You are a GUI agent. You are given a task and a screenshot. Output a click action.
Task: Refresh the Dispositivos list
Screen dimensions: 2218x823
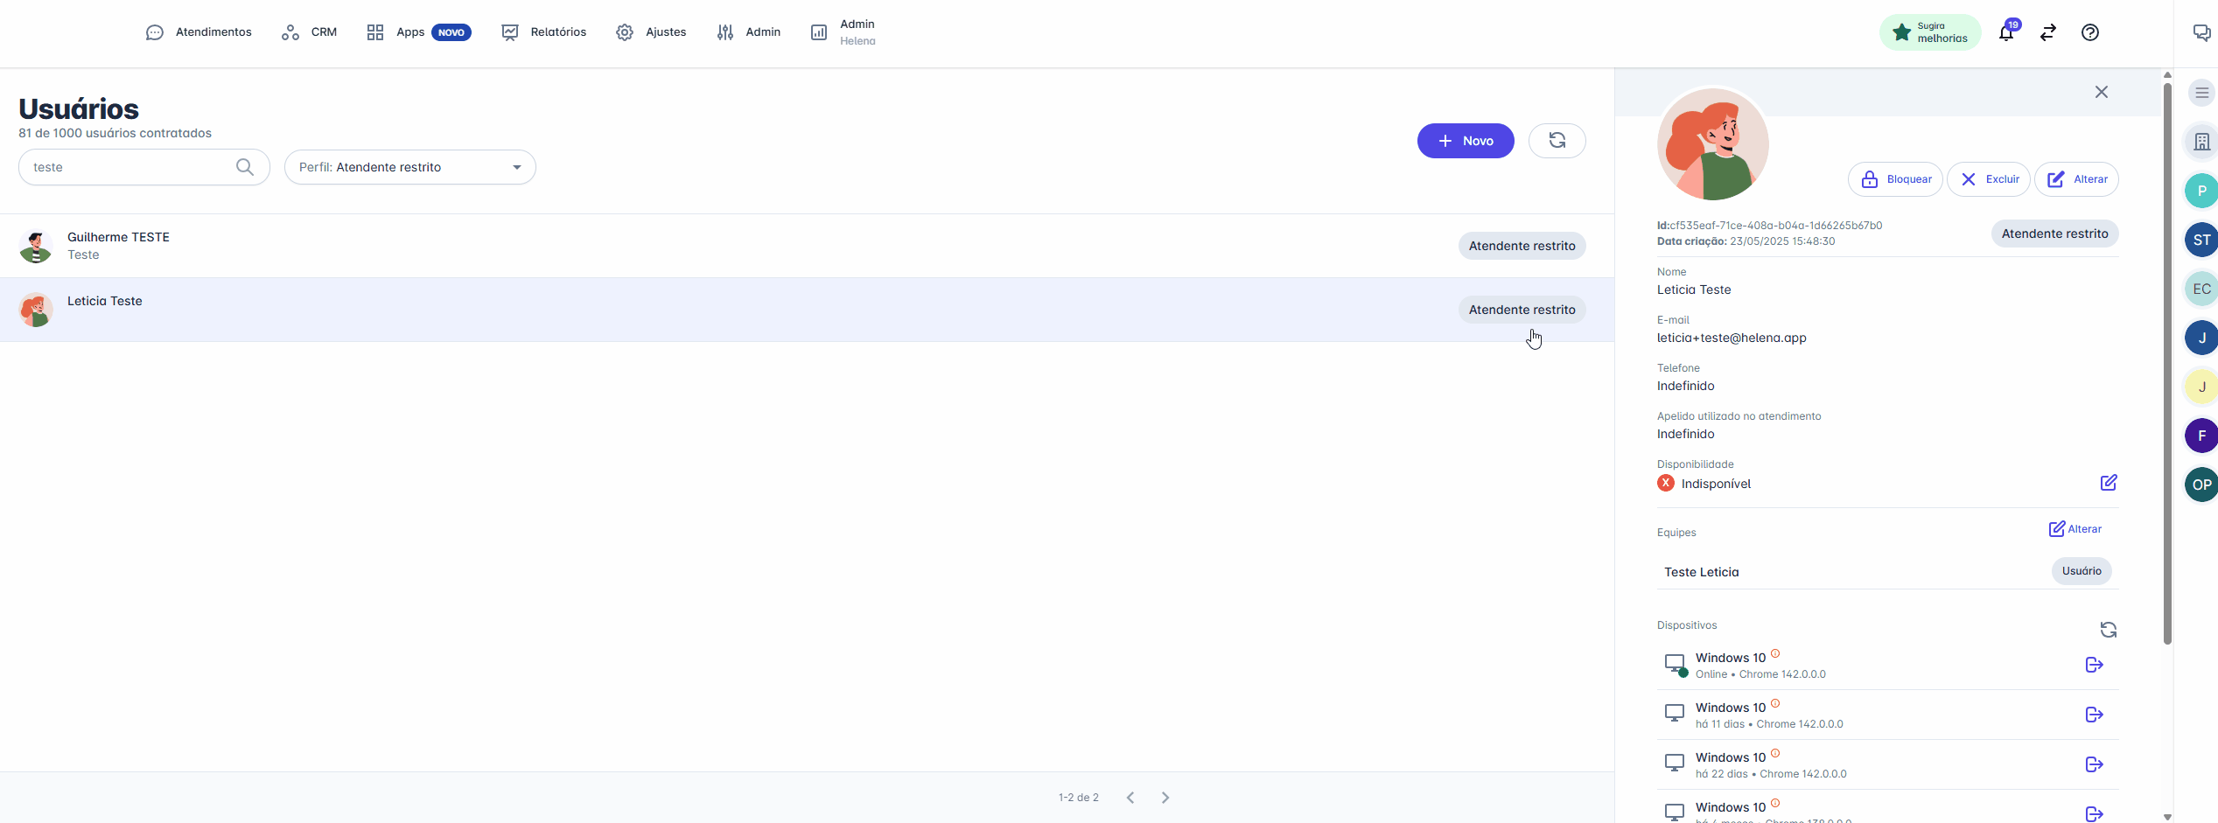coord(2108,630)
